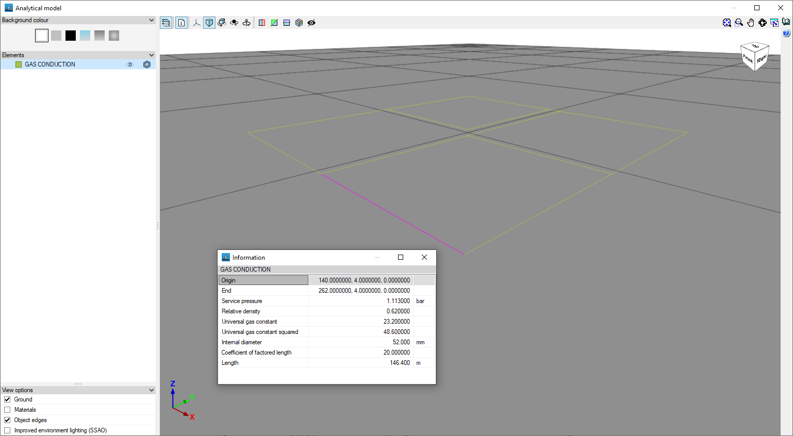Uncheck the Ground view option

(x=7, y=399)
